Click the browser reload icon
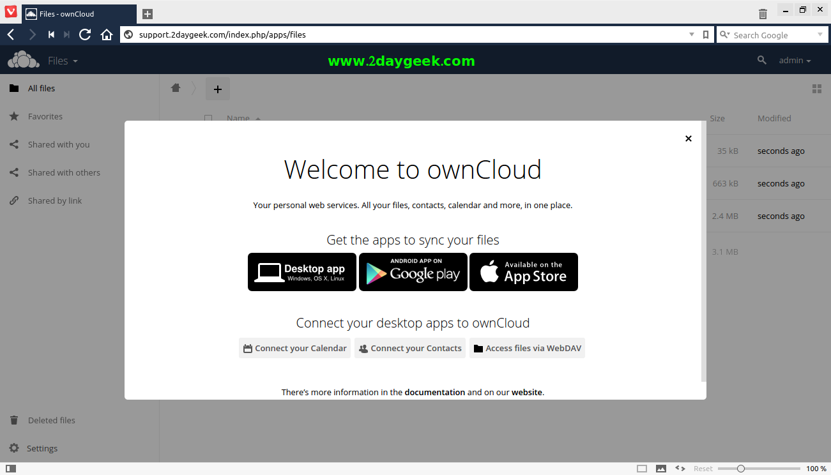The width and height of the screenshot is (831, 475). point(85,34)
